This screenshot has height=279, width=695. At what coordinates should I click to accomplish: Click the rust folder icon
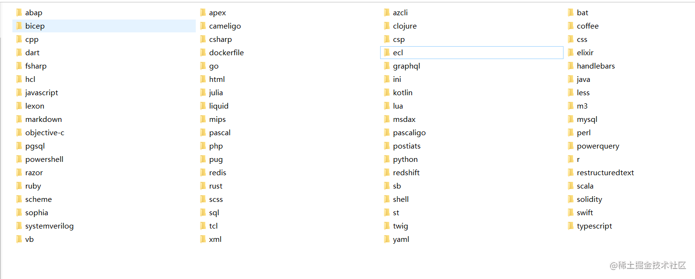point(203,186)
